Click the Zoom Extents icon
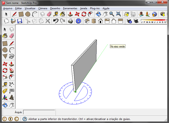Viewport: 169px width, 123px height. tap(119, 14)
